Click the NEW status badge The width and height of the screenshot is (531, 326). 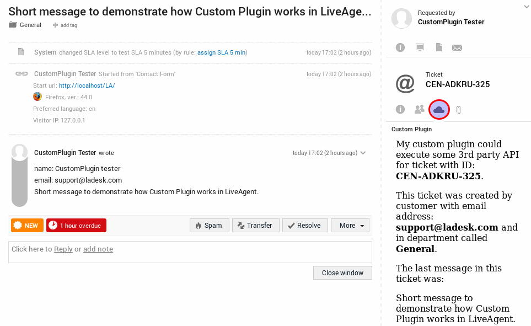26,225
